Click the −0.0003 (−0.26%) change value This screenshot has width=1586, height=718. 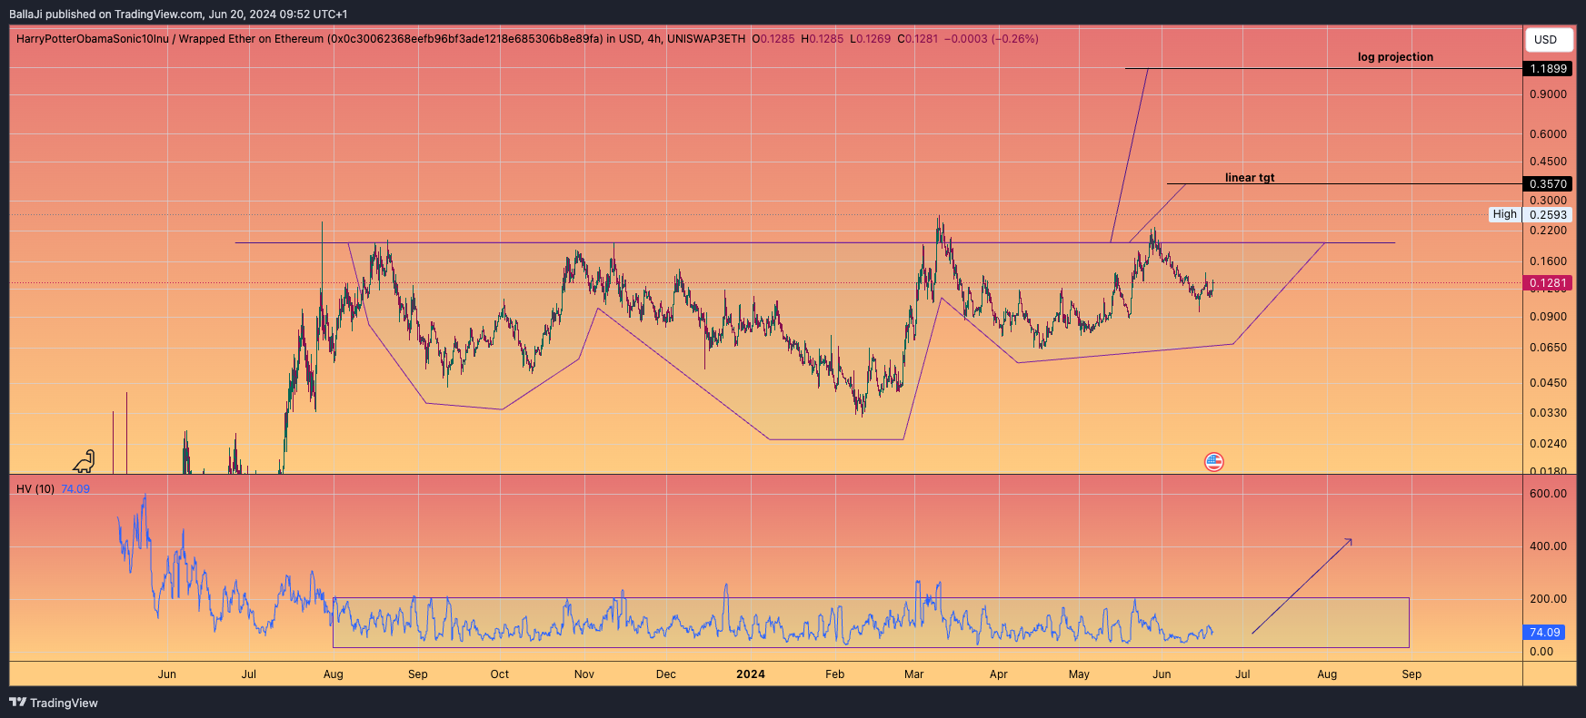coord(992,39)
